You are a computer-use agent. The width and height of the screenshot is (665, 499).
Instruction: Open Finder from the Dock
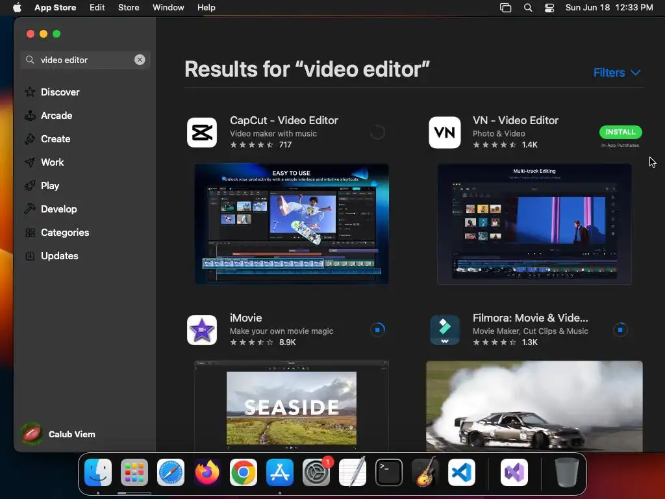pos(98,472)
